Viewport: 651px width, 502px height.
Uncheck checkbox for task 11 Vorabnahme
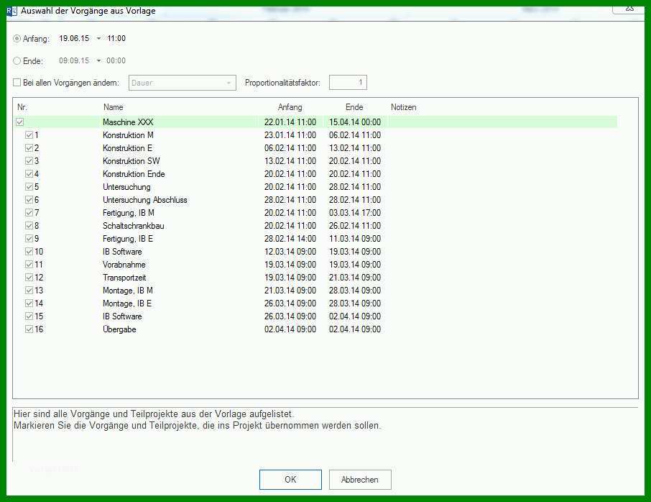pos(29,264)
